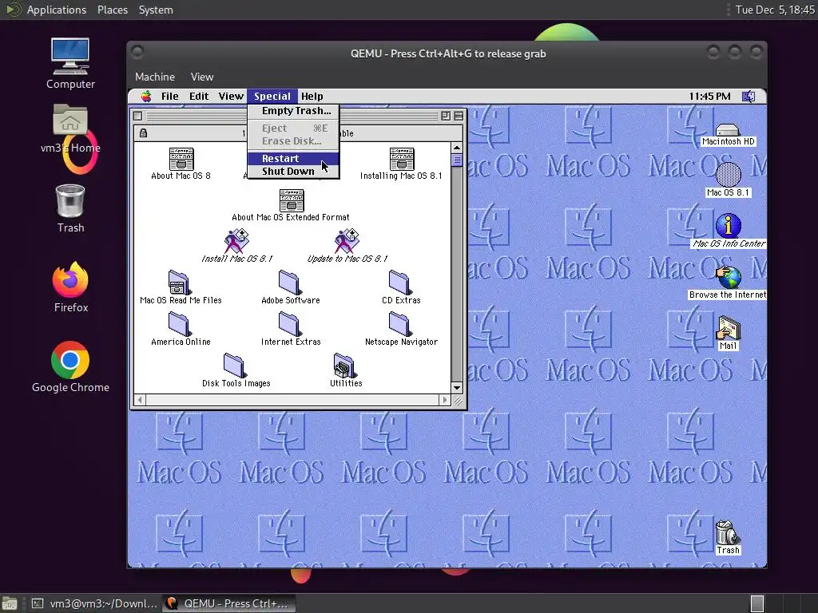
Task: Click the locked padlock icon in window header
Action: 143,133
